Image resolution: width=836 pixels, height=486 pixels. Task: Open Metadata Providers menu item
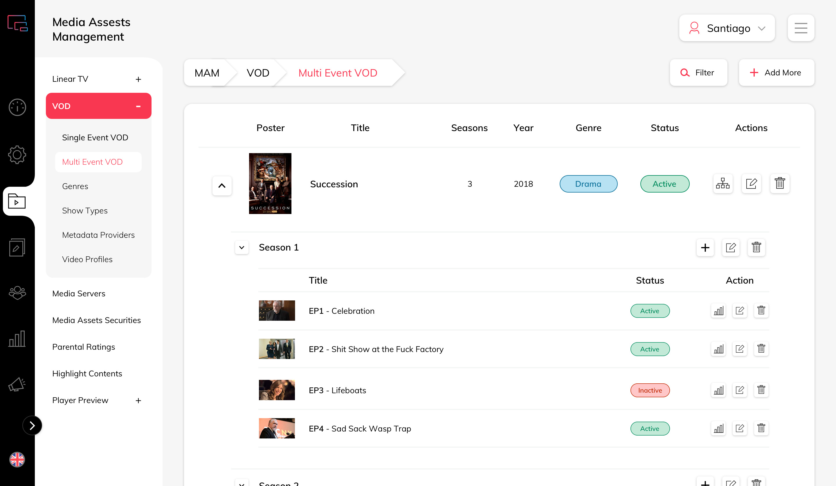click(98, 235)
